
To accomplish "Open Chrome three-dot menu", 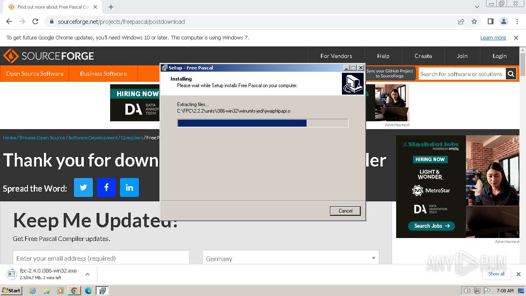I will click(x=517, y=21).
